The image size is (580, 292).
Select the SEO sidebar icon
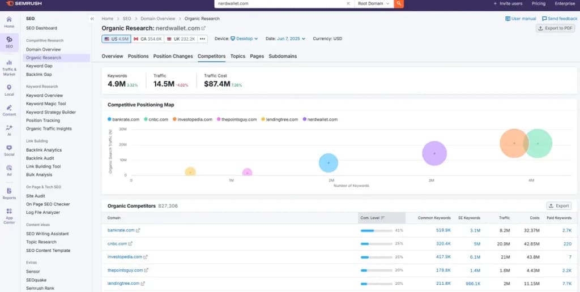[9, 42]
